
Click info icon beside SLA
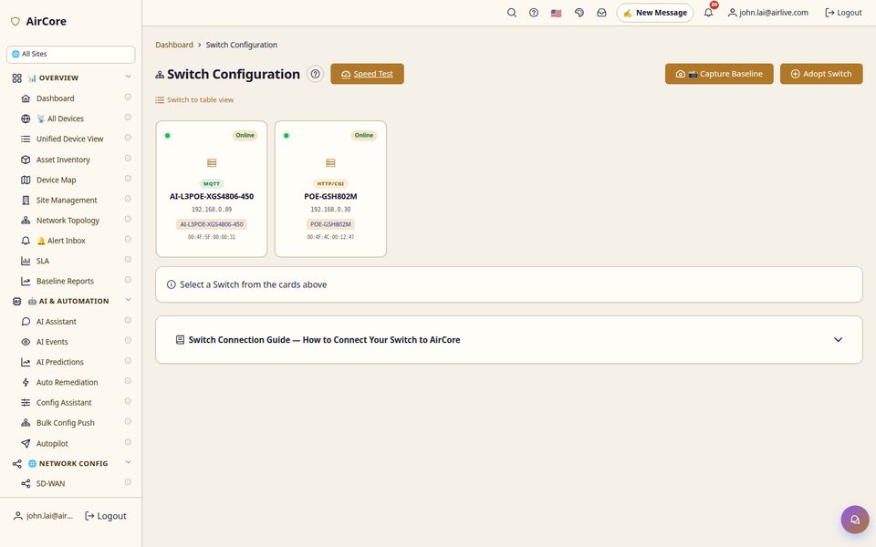point(128,260)
